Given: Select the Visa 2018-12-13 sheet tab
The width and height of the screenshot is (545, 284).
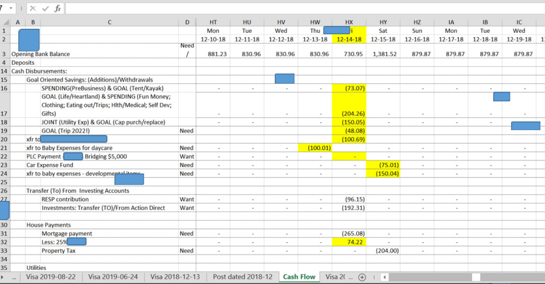Looking at the screenshot, I should click(x=175, y=277).
